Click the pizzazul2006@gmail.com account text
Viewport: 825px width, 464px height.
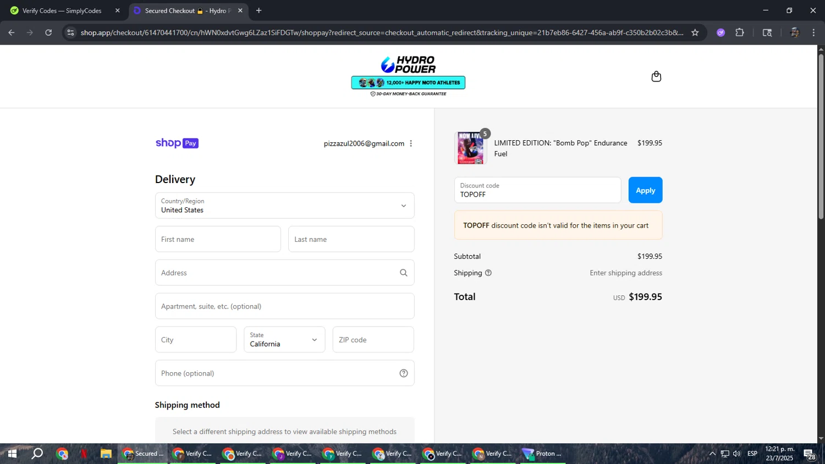coord(364,143)
